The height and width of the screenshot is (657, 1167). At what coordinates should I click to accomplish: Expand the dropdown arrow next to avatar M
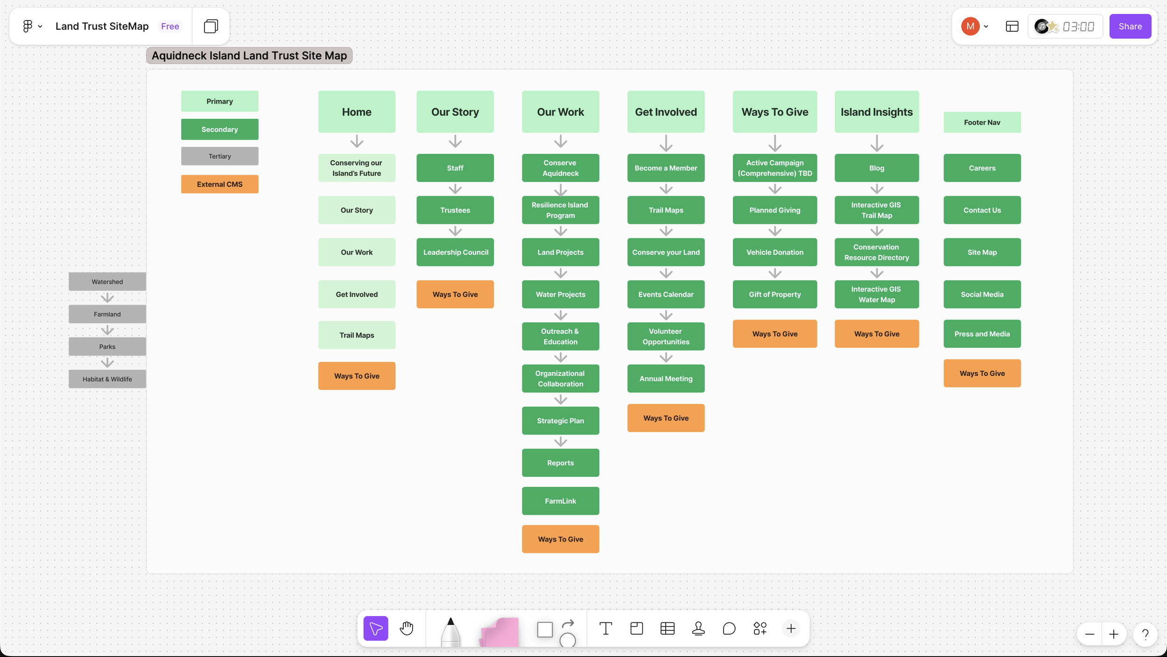coord(986,27)
